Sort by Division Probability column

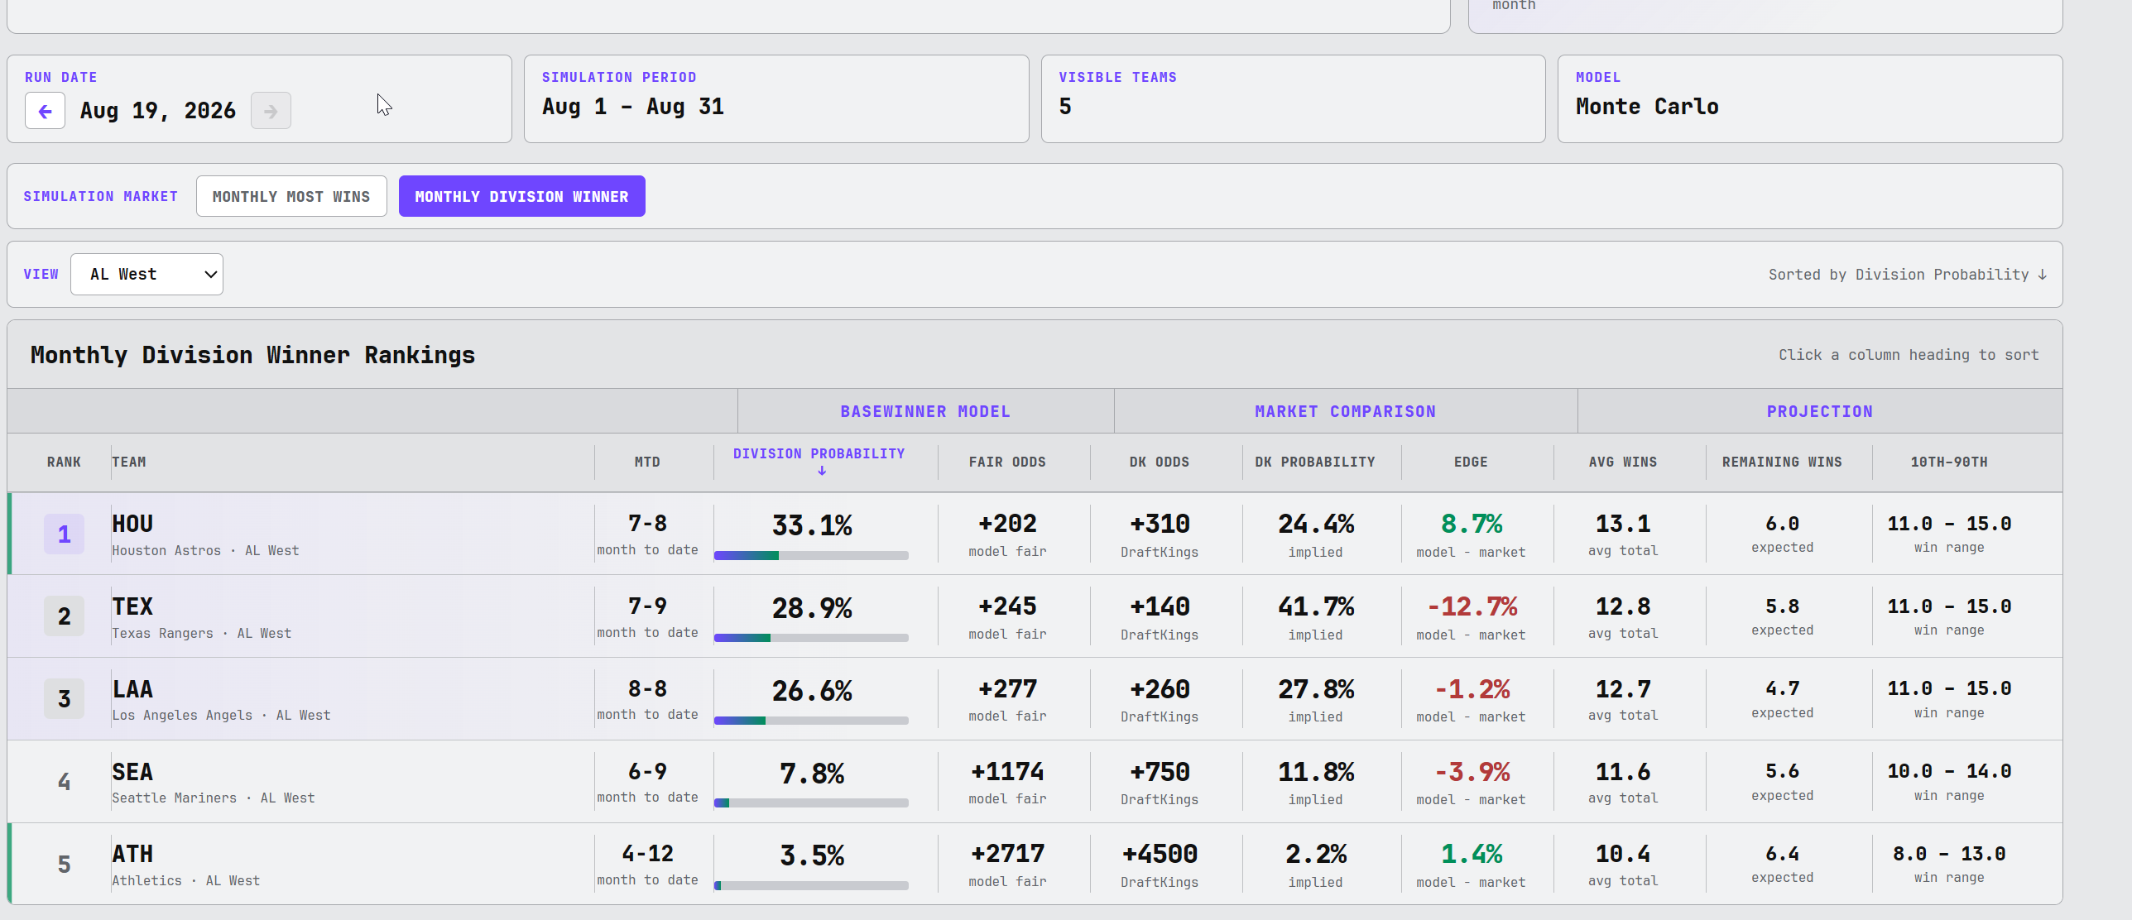pos(819,453)
